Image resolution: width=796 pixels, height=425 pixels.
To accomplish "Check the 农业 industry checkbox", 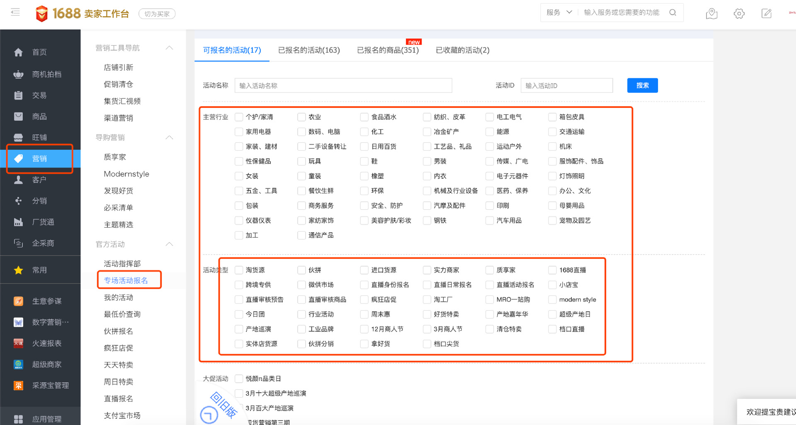I will click(301, 117).
